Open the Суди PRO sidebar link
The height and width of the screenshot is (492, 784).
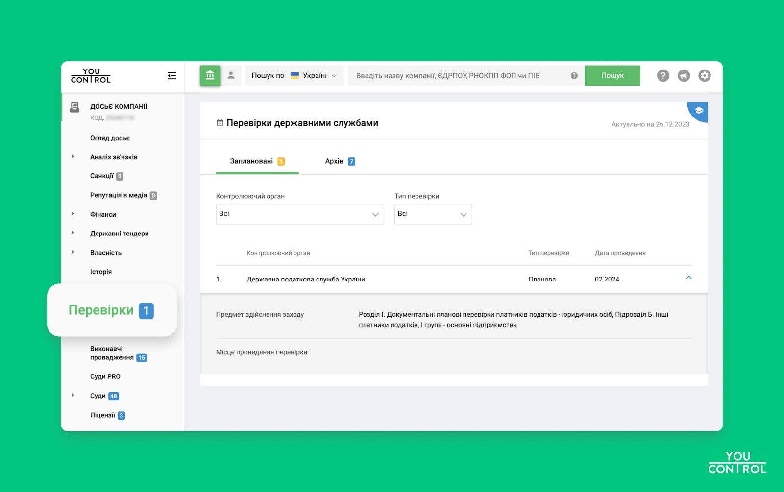point(105,376)
